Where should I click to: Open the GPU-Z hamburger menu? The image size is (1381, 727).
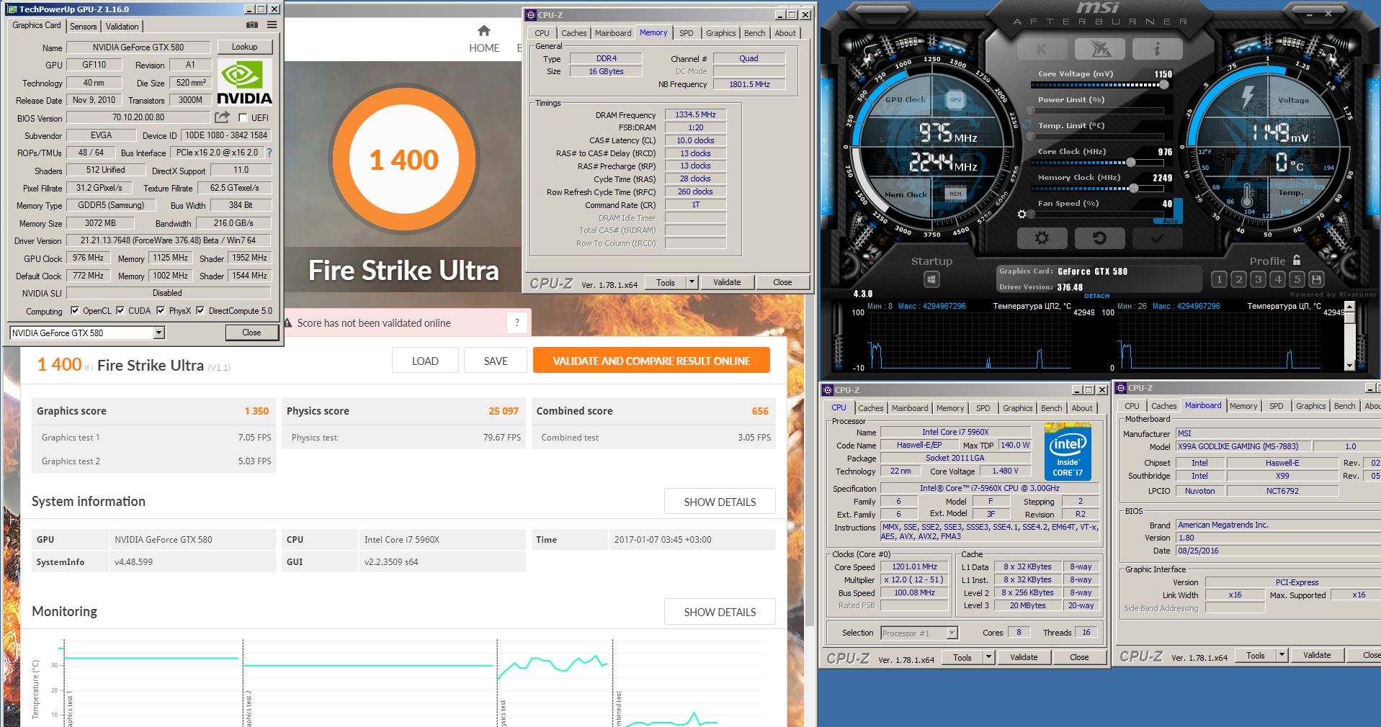tap(272, 25)
